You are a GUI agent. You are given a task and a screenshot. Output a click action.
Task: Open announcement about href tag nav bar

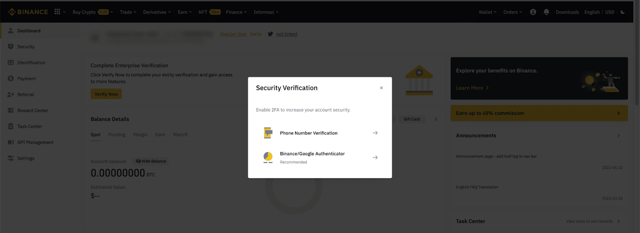[496, 156]
